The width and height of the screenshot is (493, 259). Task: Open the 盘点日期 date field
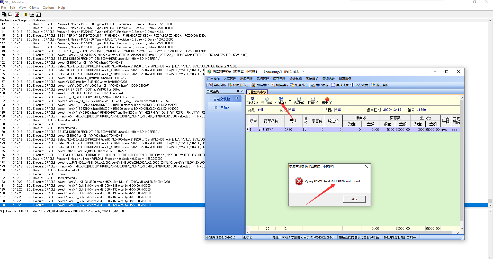tap(393, 110)
